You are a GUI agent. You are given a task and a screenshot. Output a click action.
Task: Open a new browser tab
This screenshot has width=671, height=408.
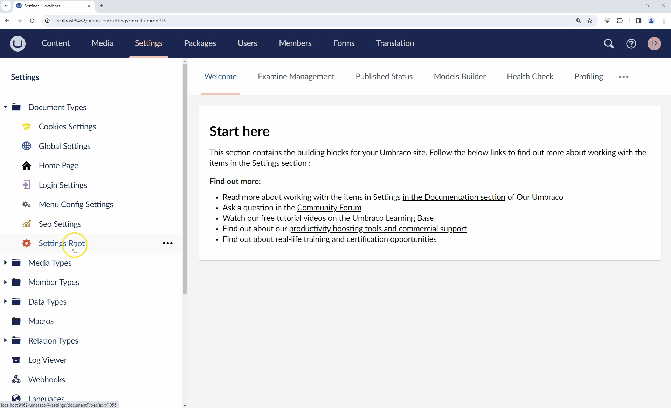point(102,6)
